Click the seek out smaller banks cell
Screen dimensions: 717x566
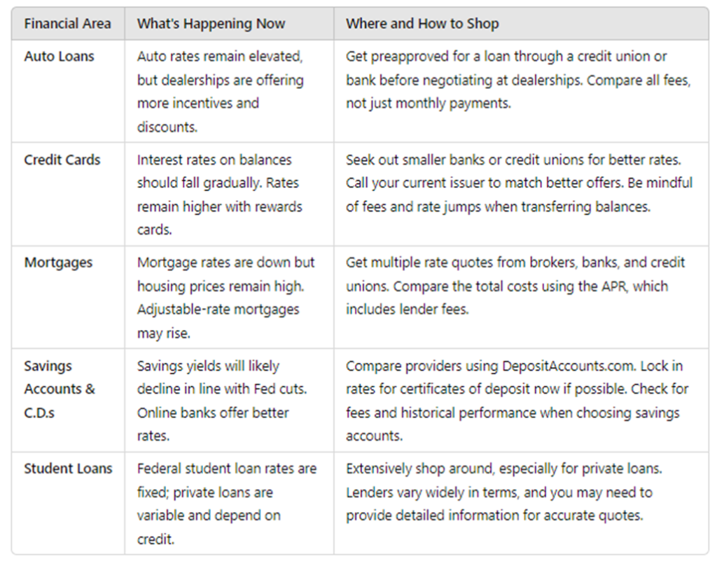coord(519,183)
